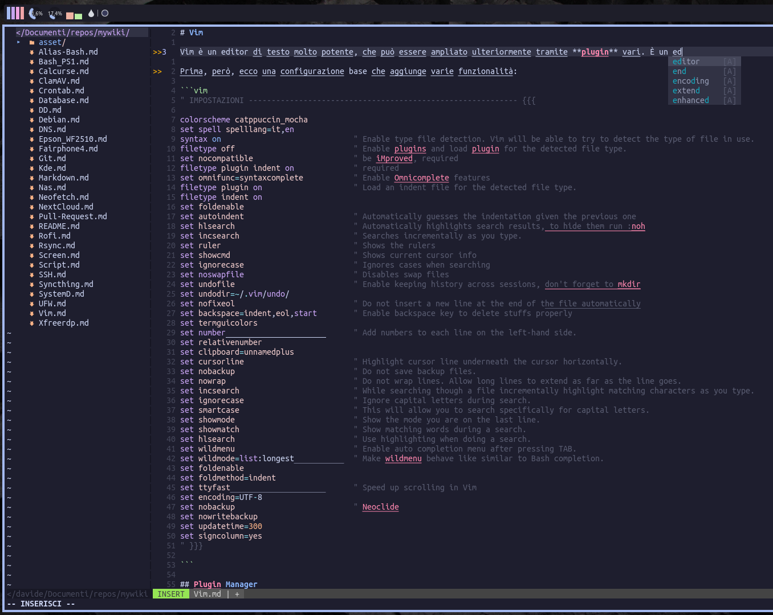Click the 'colorscheme catppuccin_mocha' line

point(244,120)
